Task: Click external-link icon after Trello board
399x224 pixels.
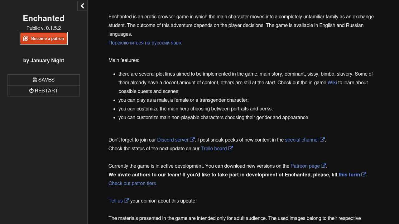Action: coord(231,148)
